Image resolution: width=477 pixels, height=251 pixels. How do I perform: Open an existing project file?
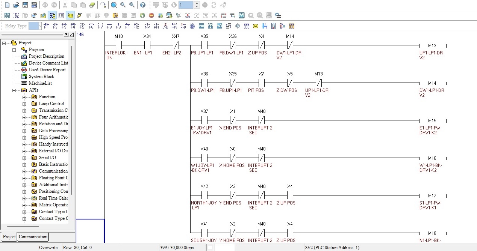click(16, 5)
